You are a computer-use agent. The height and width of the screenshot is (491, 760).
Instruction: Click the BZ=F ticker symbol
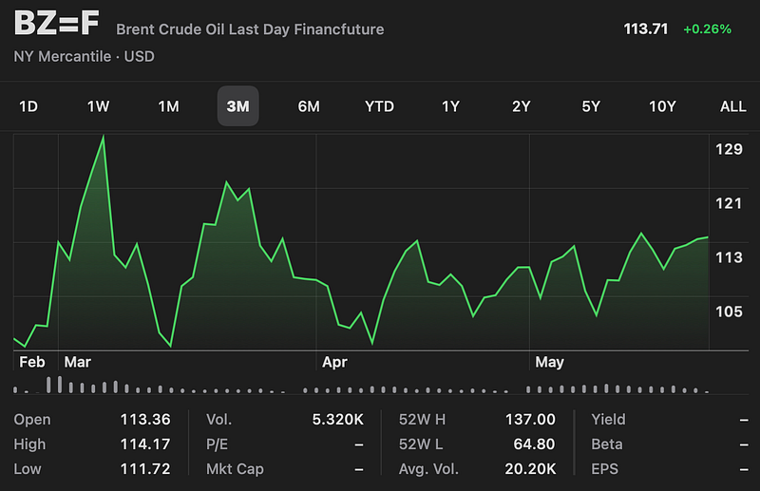(57, 28)
